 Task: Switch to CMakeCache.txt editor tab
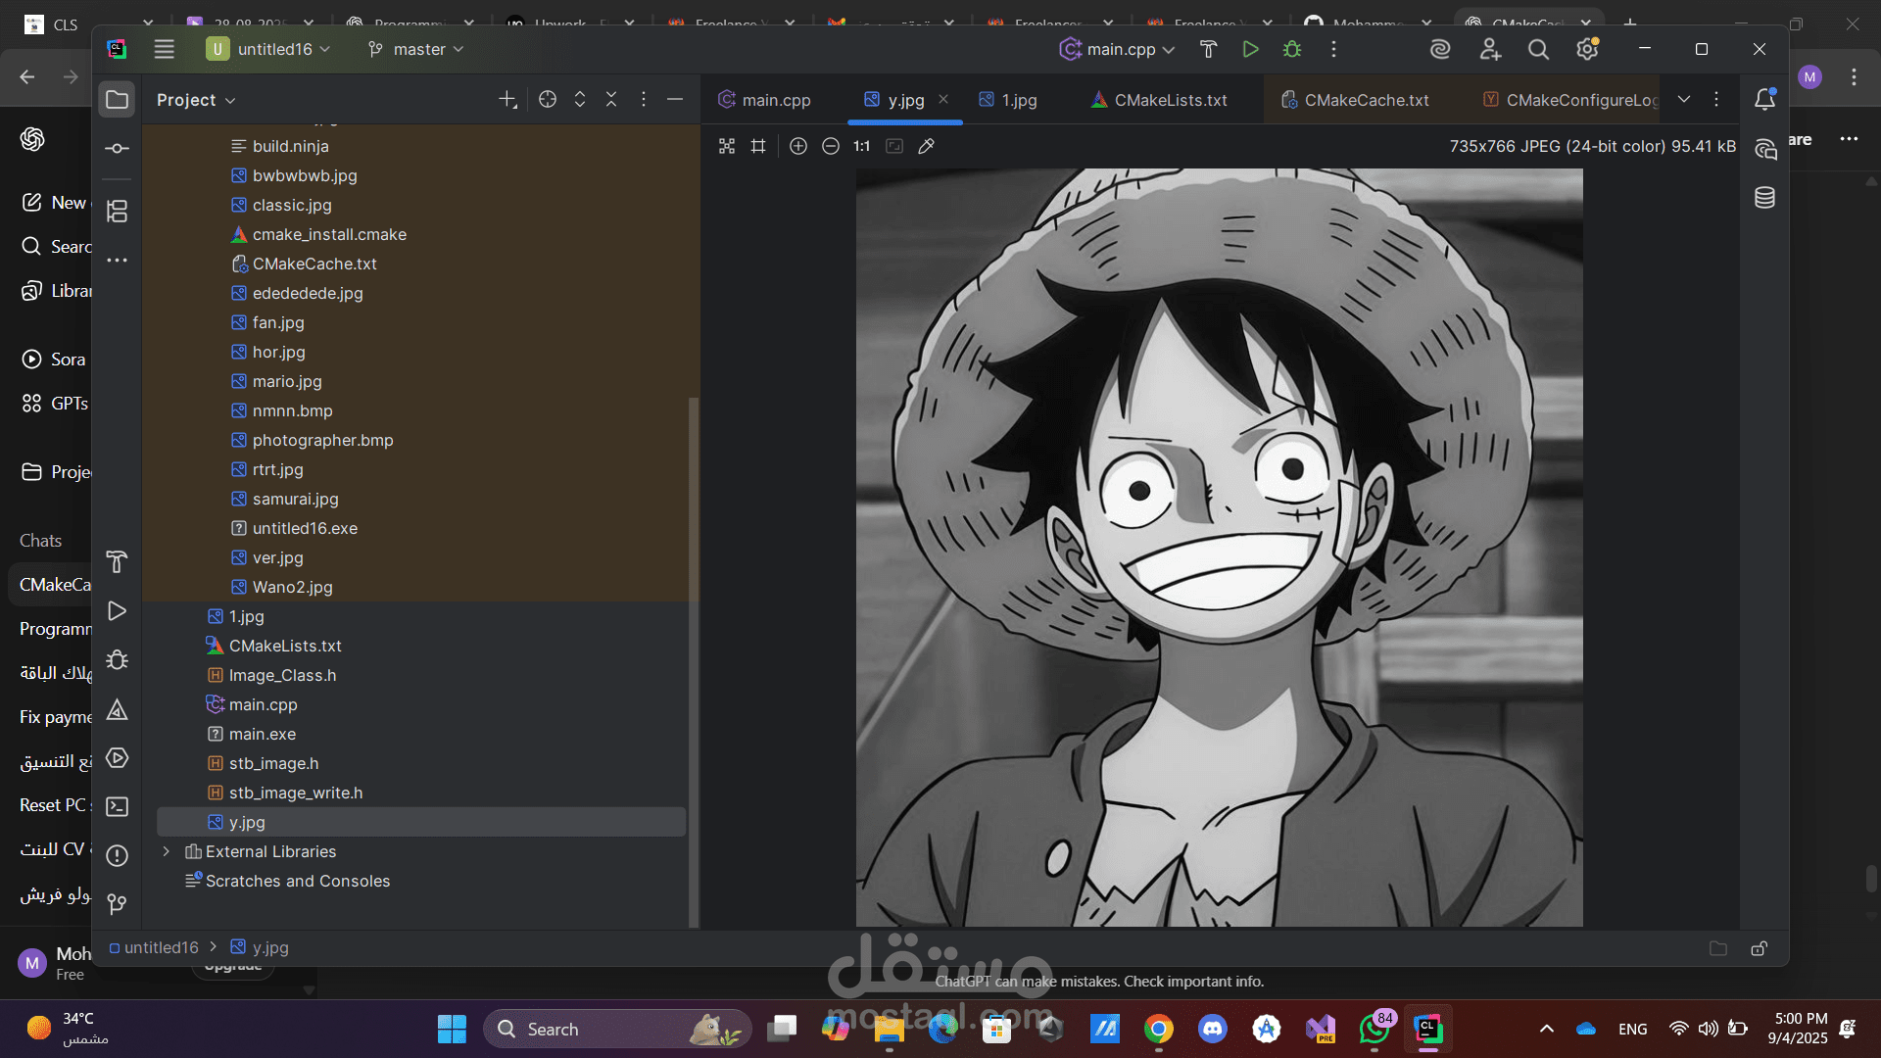pyautogui.click(x=1357, y=100)
